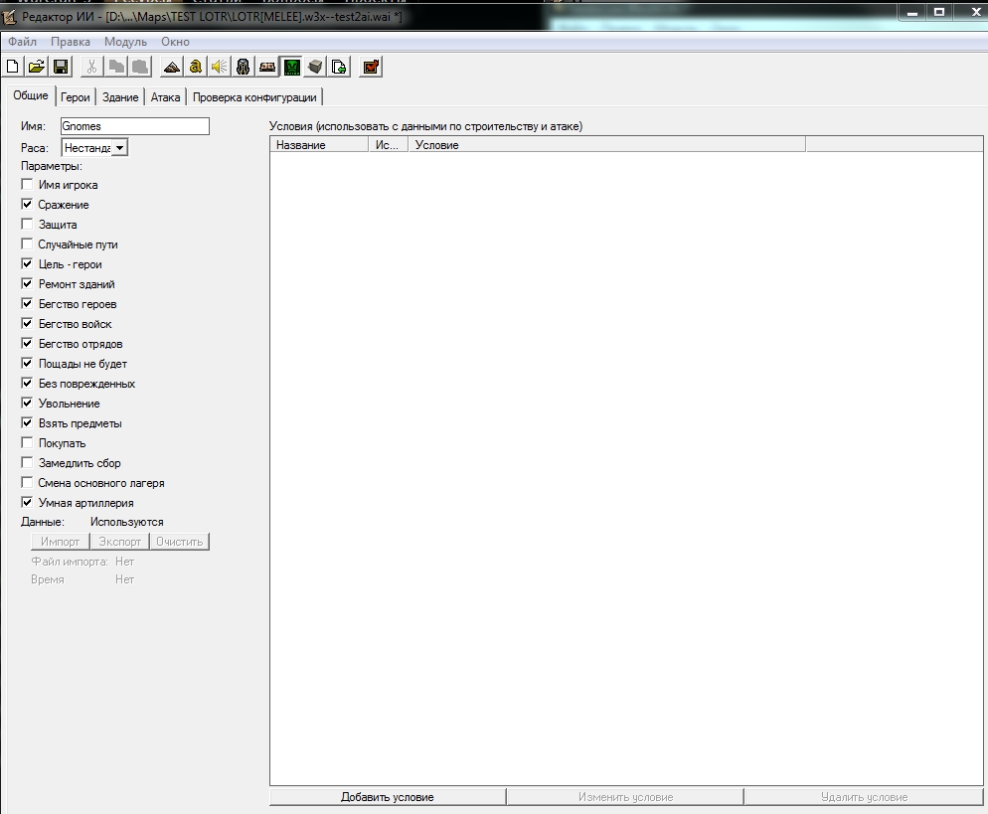Viewport: 988px width, 814px height.
Task: Minimize the Редактор ИИ window
Action: click(911, 12)
